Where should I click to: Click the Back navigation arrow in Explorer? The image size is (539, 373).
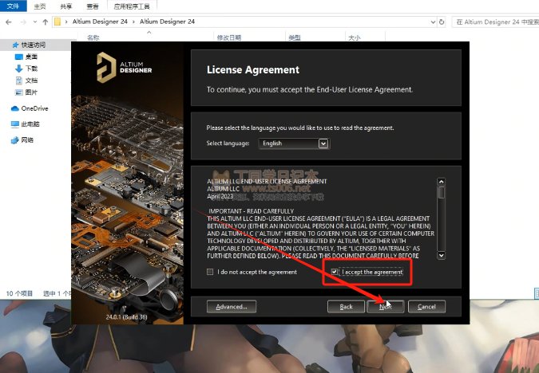click(9, 22)
